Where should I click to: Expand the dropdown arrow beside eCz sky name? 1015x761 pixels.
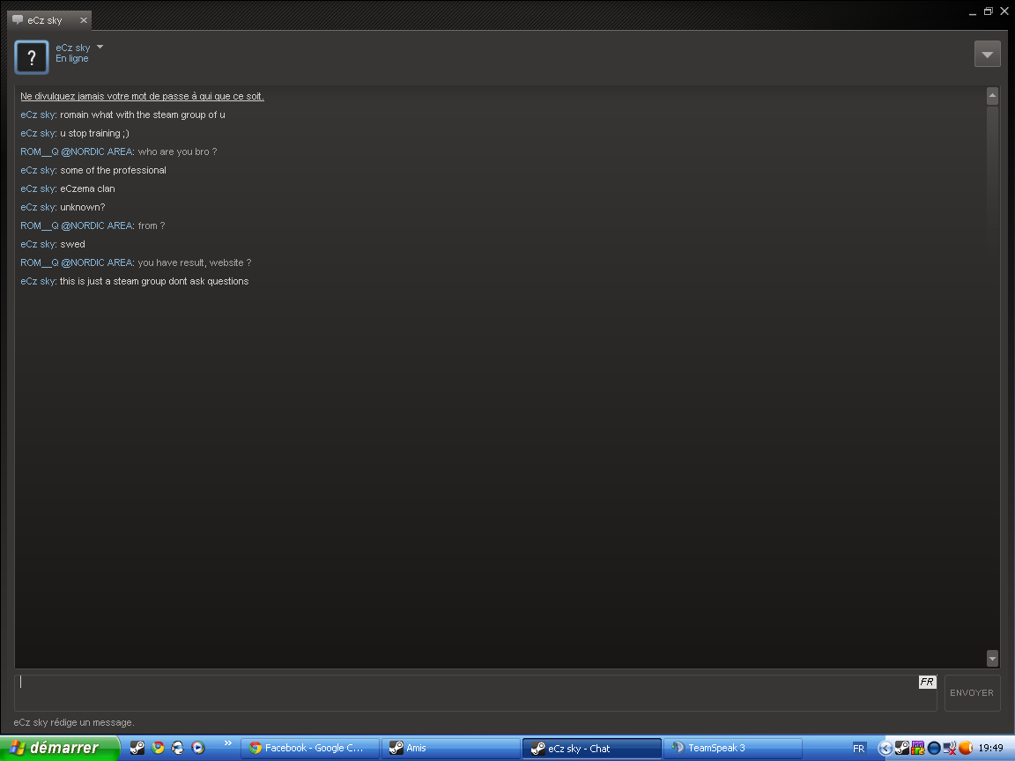point(100,47)
